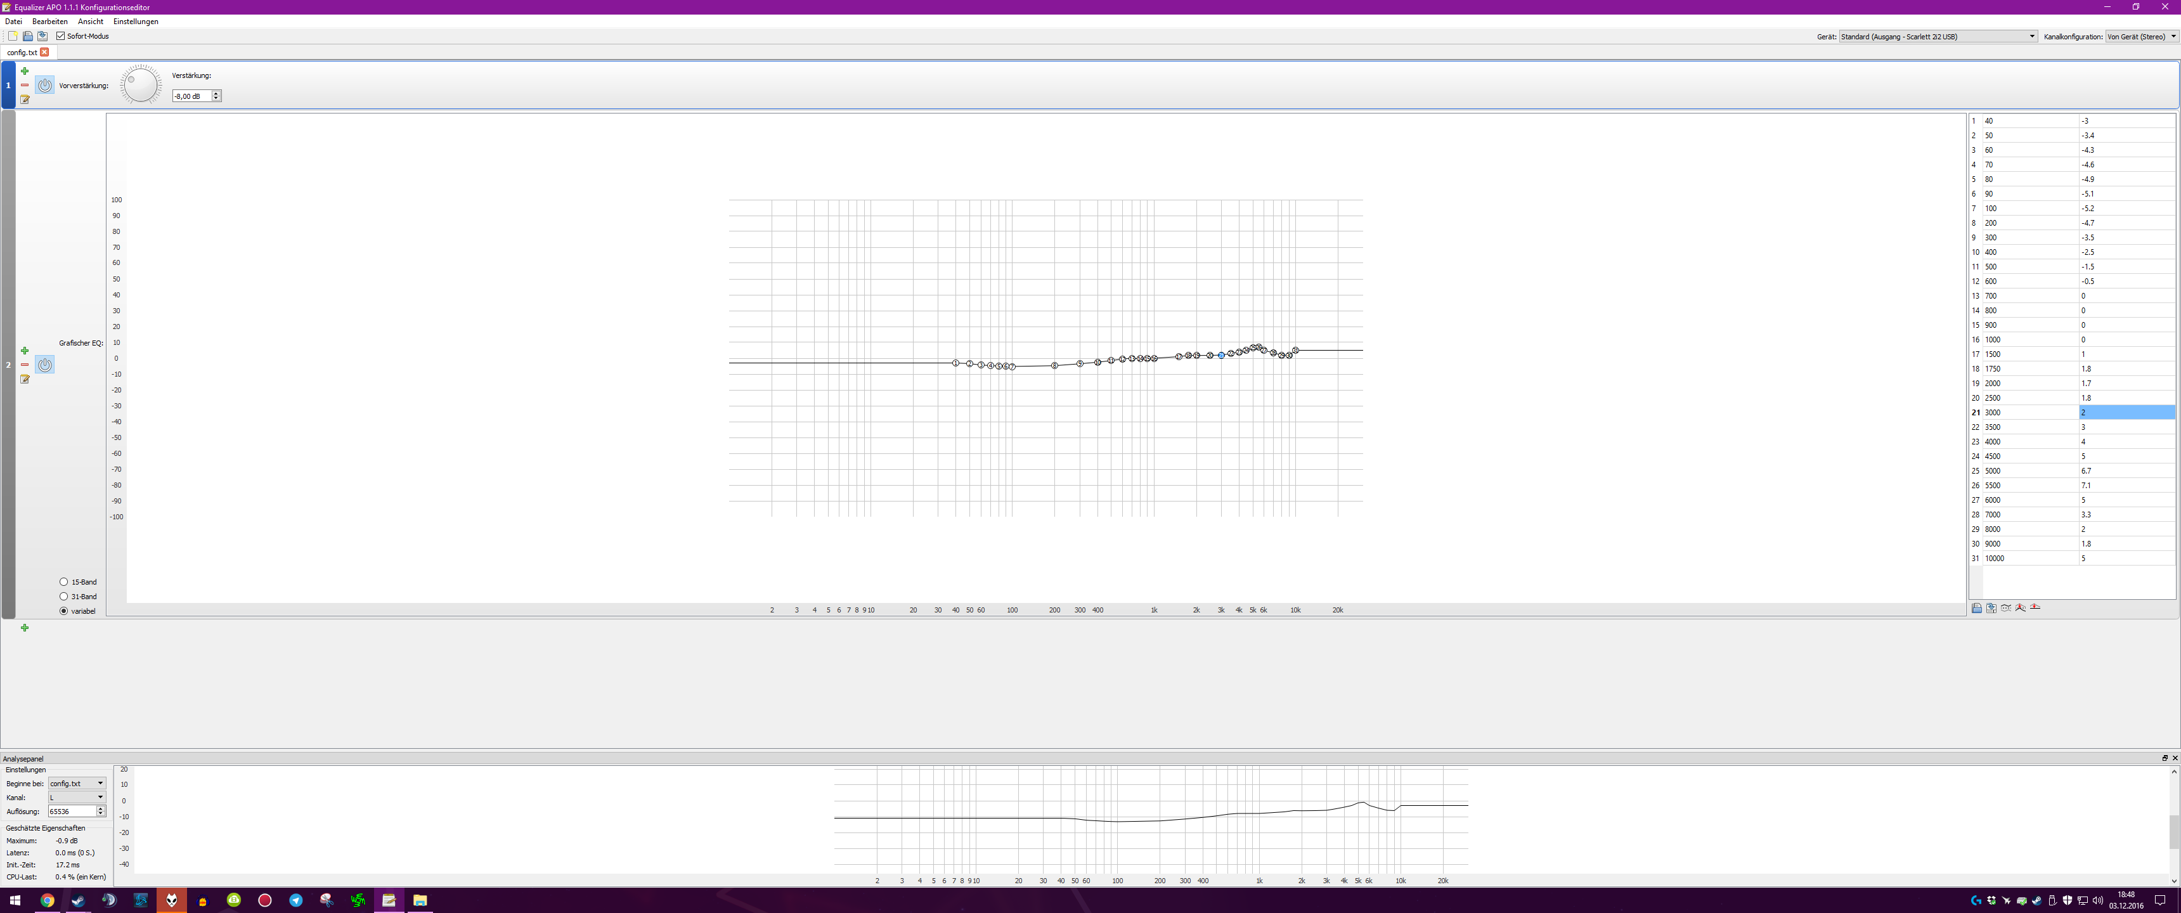Uncheck the Sofort-Modus checkbox
Image resolution: width=2181 pixels, height=913 pixels.
tap(61, 36)
